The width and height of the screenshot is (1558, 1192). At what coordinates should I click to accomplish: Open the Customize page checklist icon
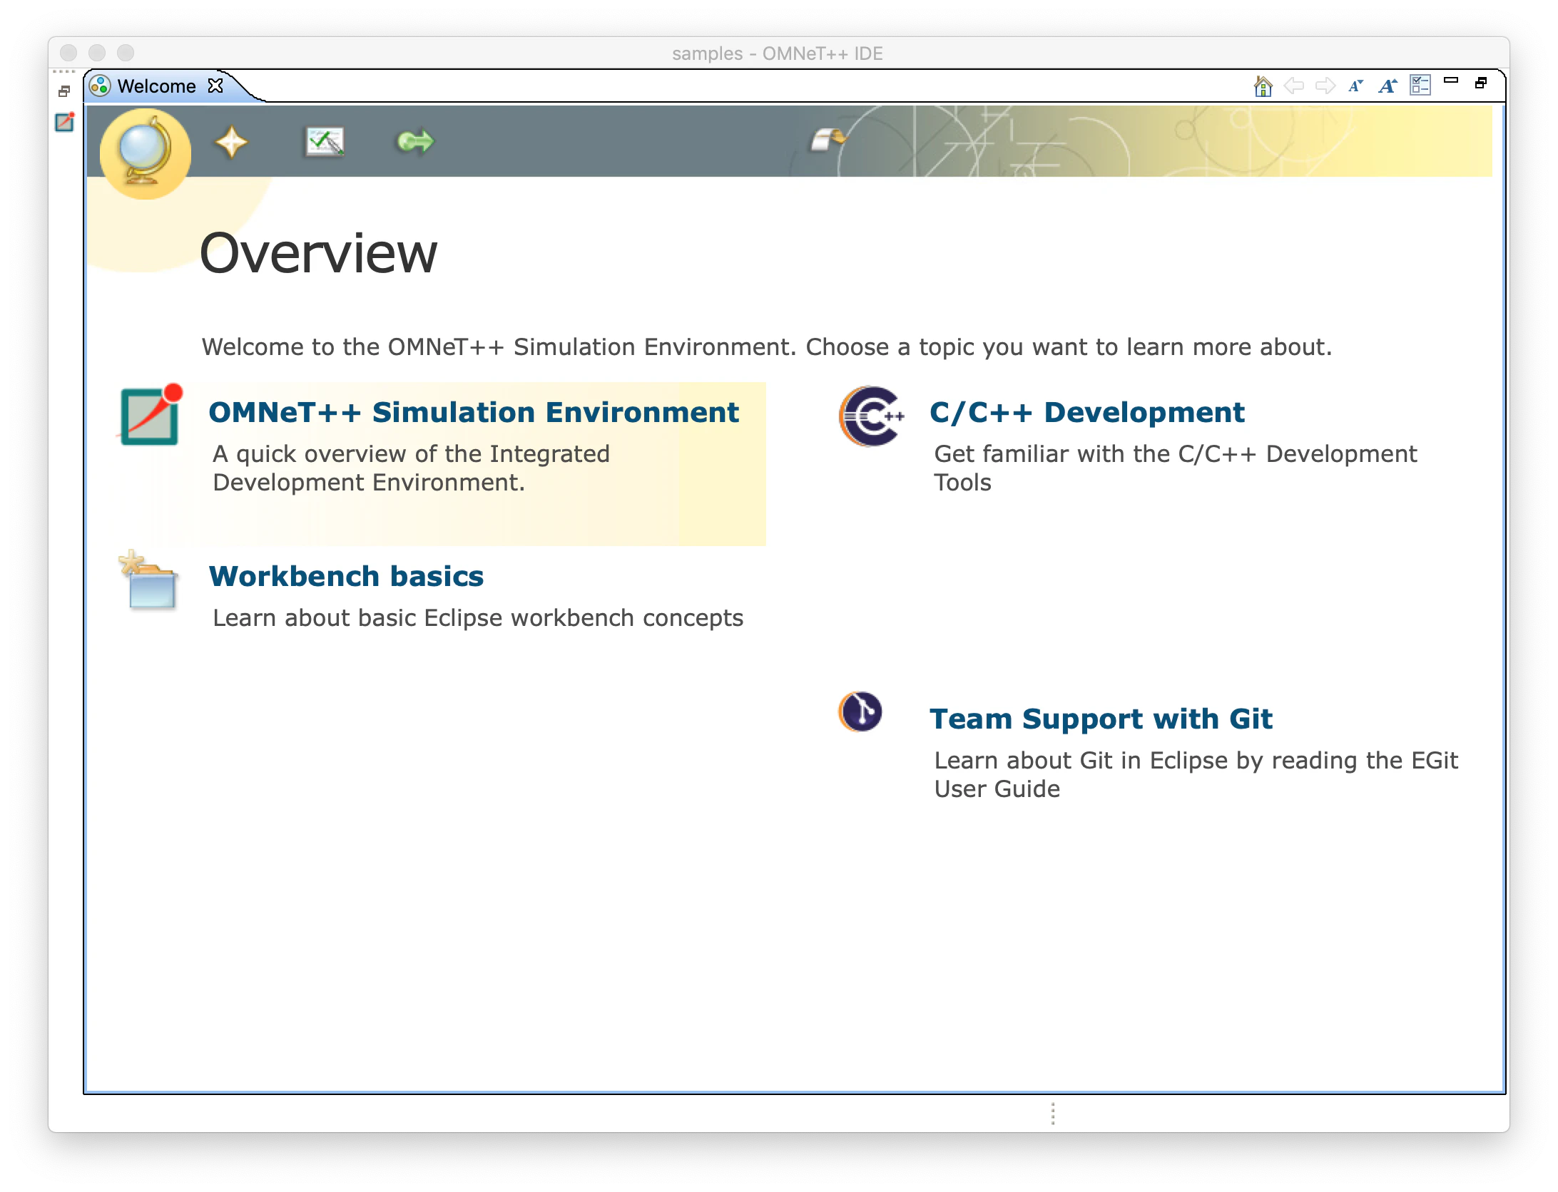point(1420,86)
